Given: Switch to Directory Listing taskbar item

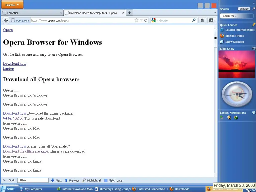Looking at the screenshot, I should [113, 189].
